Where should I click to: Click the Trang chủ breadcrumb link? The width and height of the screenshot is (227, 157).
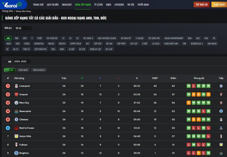click(7, 11)
